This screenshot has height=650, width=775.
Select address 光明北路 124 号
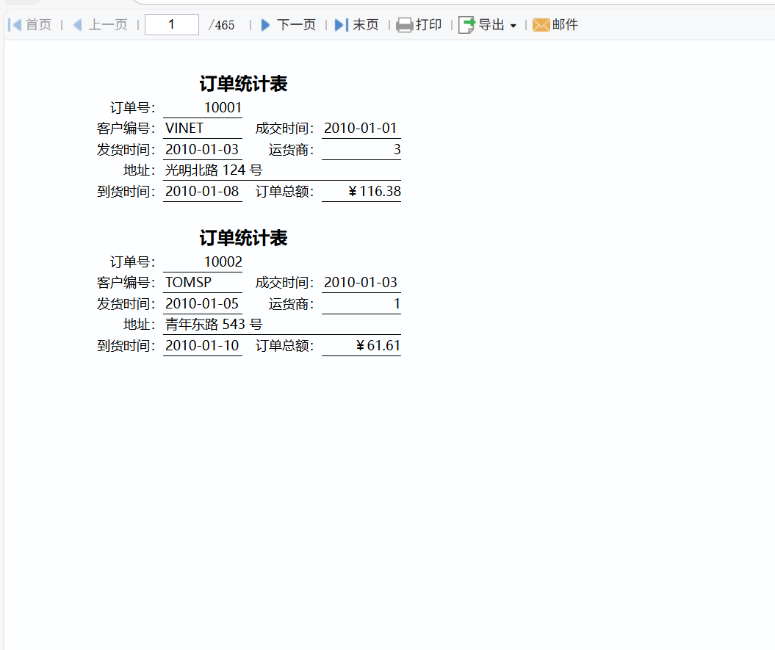tap(214, 170)
